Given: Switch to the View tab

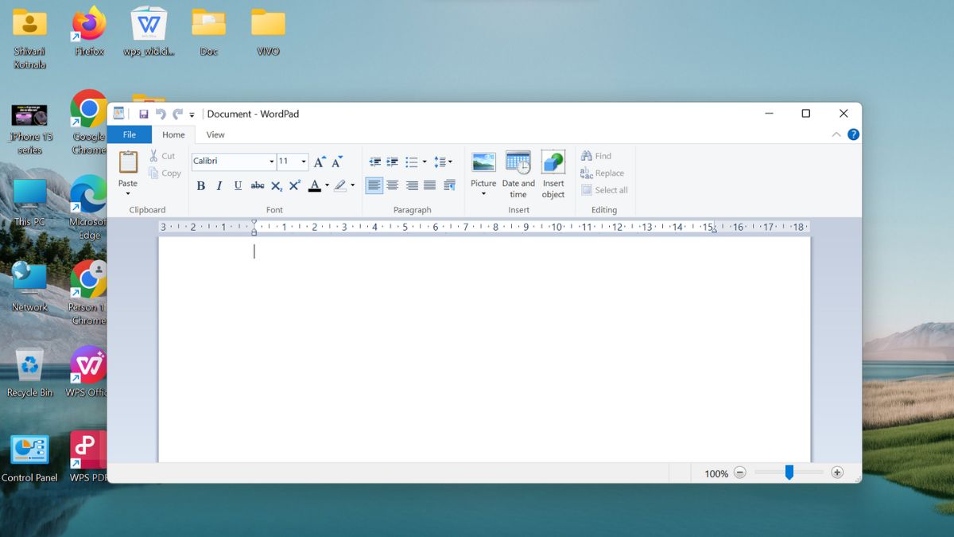Looking at the screenshot, I should 215,134.
